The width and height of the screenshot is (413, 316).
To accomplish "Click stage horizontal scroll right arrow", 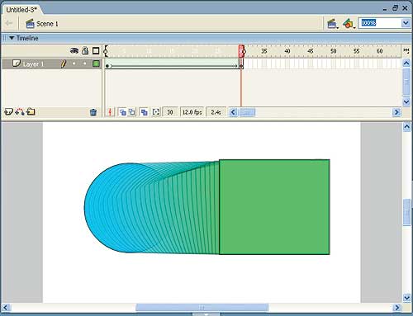I will coord(396,308).
